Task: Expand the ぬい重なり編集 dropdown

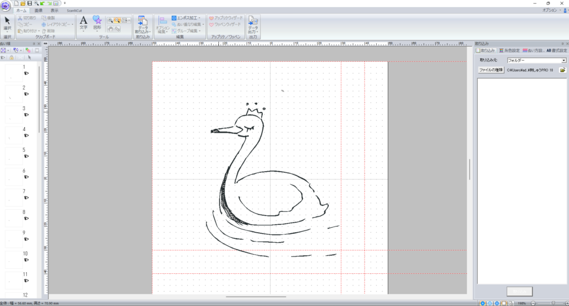Action: click(x=189, y=24)
